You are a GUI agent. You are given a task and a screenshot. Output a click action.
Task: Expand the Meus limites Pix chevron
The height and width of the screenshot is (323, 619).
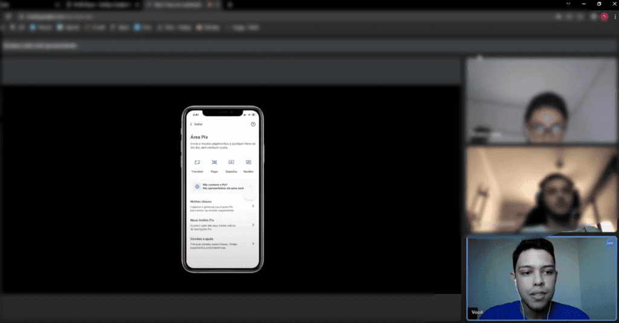[253, 224]
